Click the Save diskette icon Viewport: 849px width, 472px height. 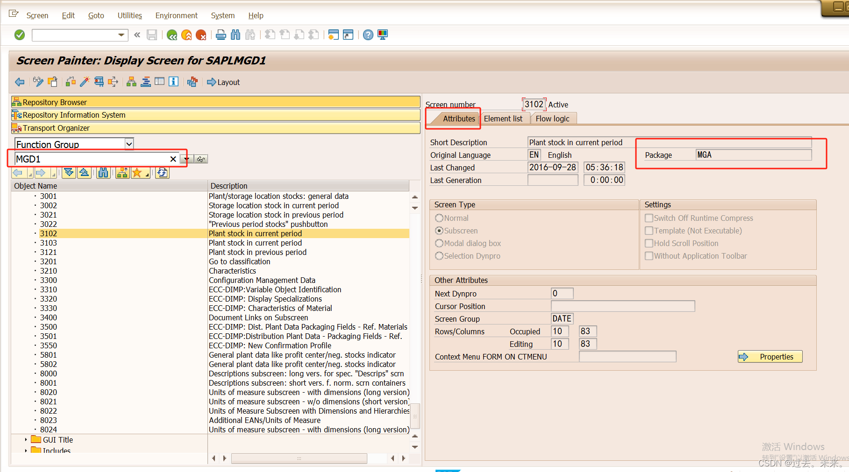[151, 35]
